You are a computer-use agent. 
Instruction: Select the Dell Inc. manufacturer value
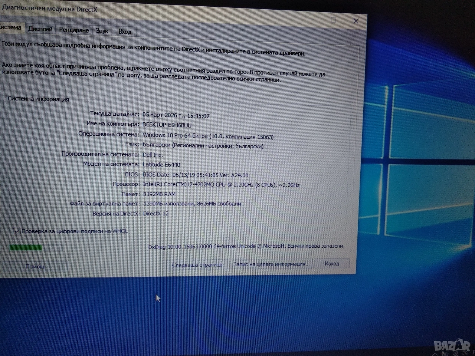click(153, 155)
